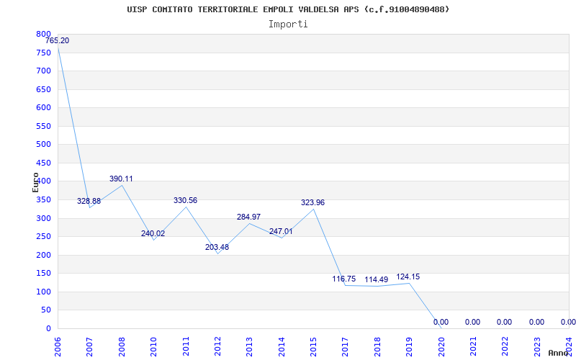The width and height of the screenshot is (576, 360).
Task: Click the x-axis year 2015
Action: 313,347
